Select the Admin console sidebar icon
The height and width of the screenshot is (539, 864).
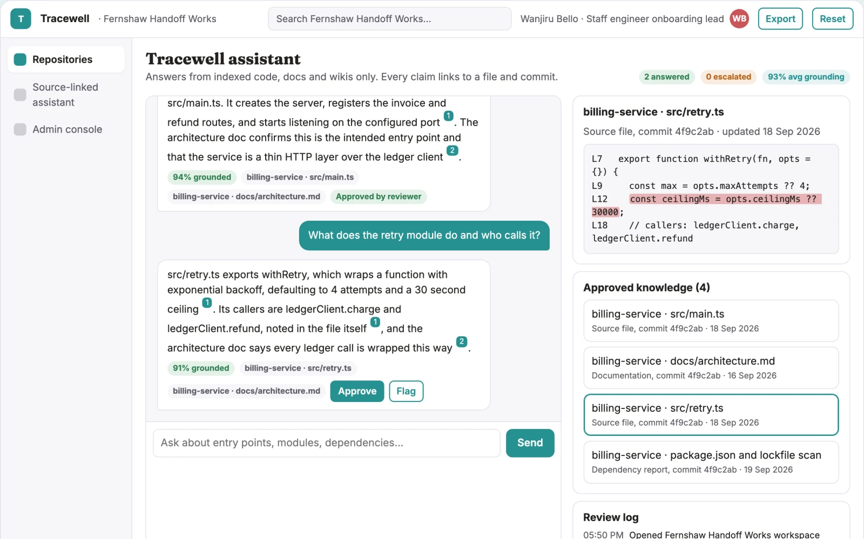pyautogui.click(x=20, y=129)
